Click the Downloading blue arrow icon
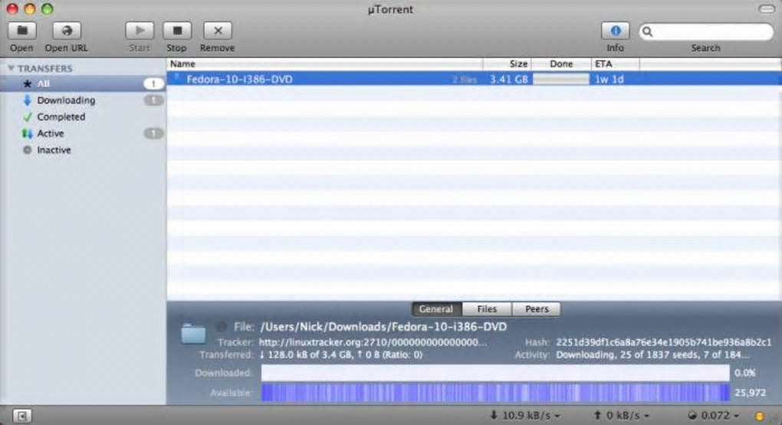The height and width of the screenshot is (425, 782). [27, 100]
